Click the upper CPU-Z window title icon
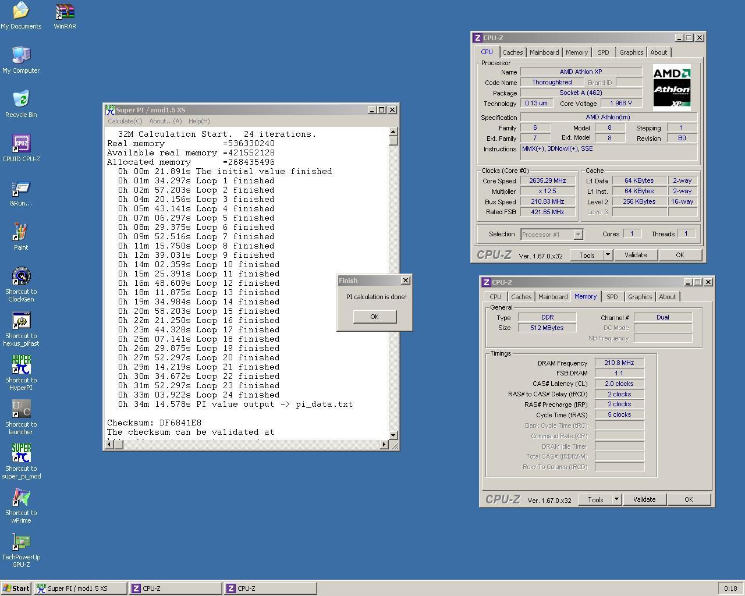 coord(478,38)
